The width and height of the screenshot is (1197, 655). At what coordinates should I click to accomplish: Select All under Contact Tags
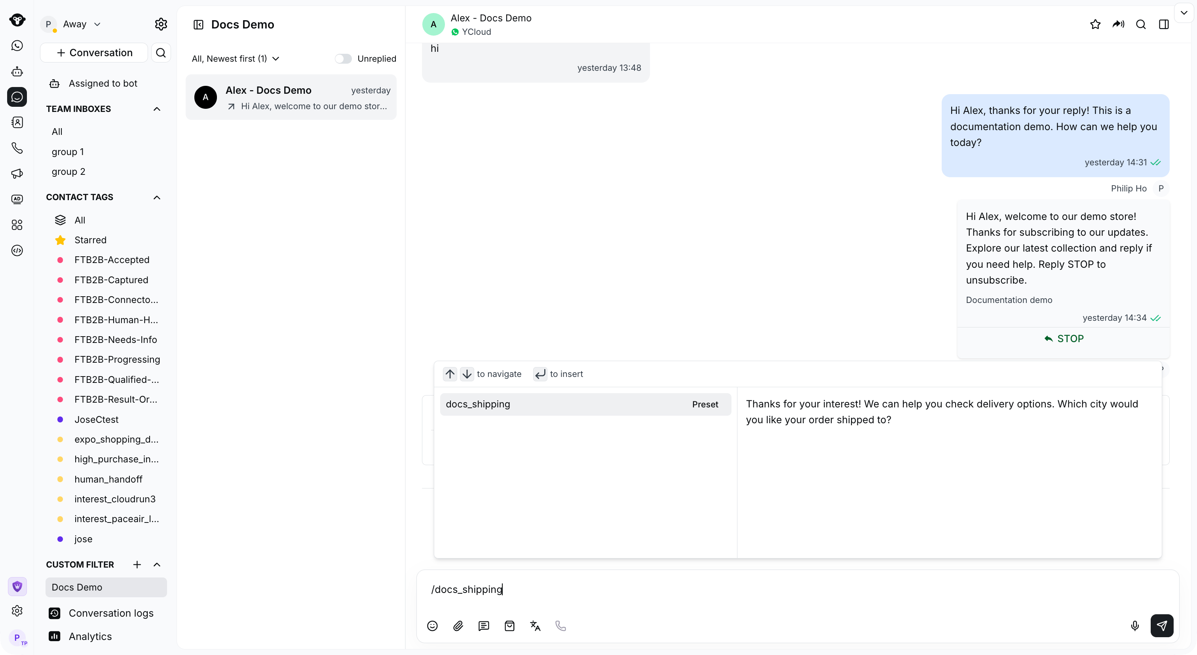pyautogui.click(x=80, y=220)
